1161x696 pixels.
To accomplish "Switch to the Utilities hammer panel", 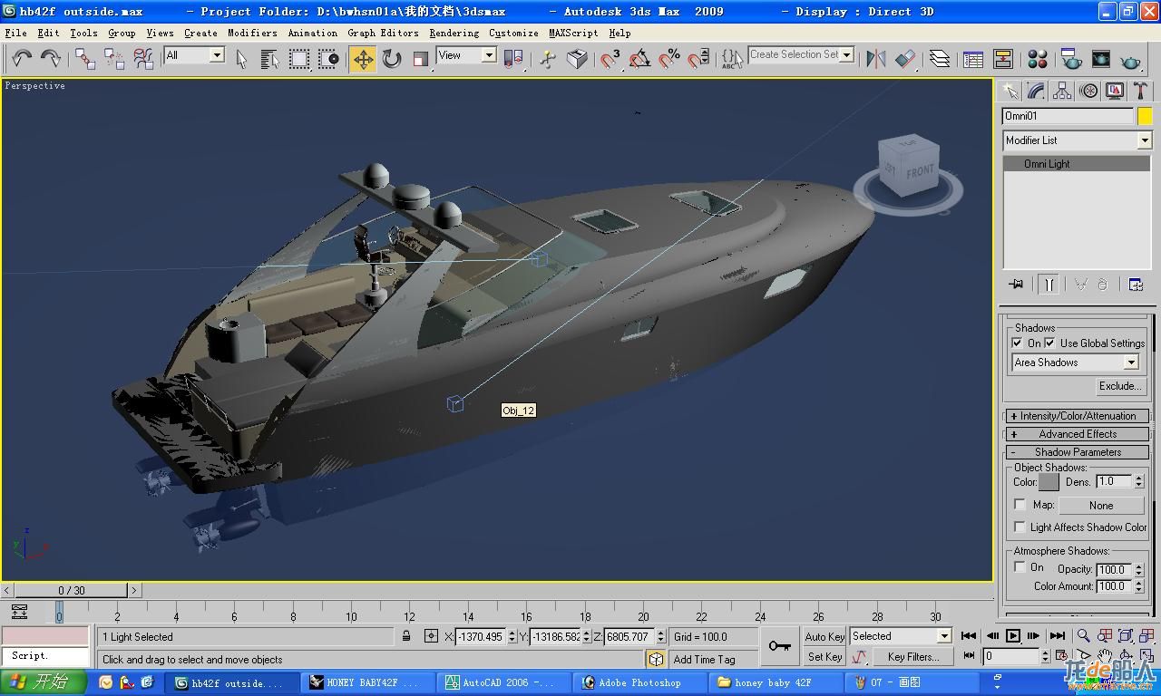I will (x=1140, y=91).
